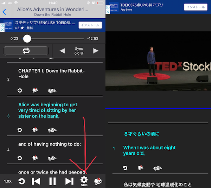
Task: Open dictionary for CHAPTER I line
Action: click(x=52, y=90)
